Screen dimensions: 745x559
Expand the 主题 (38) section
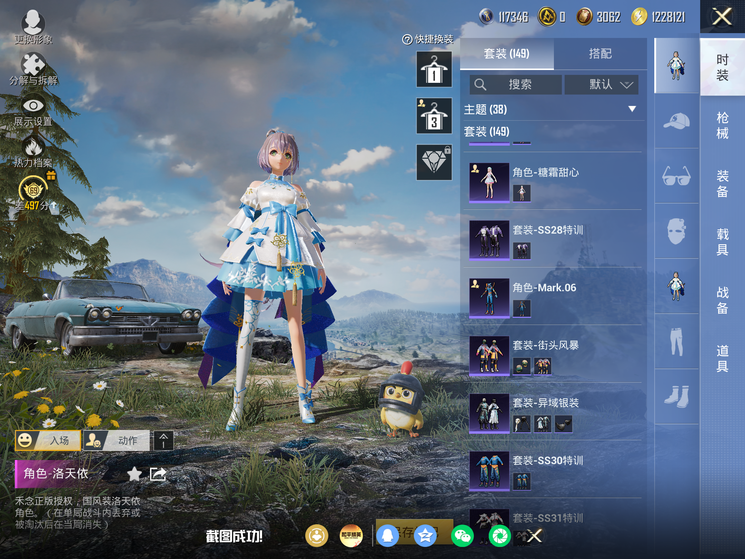coord(554,109)
